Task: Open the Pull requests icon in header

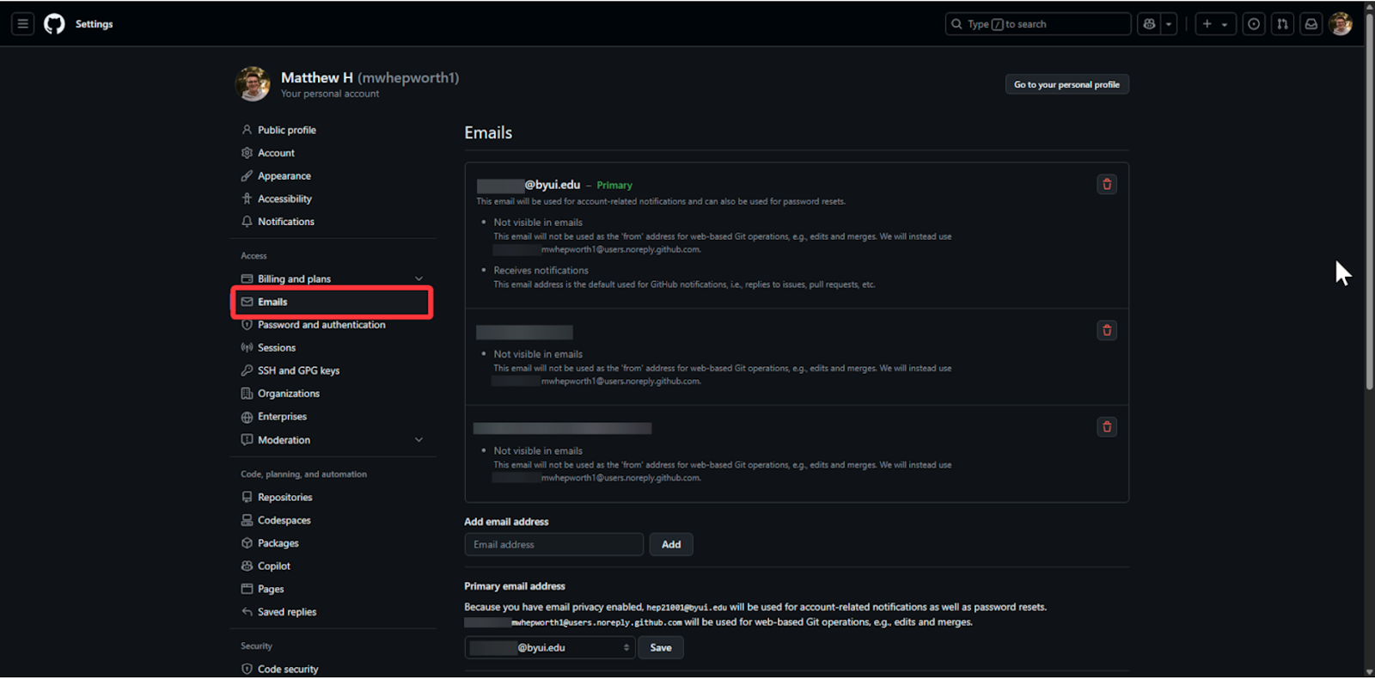Action: pos(1282,24)
